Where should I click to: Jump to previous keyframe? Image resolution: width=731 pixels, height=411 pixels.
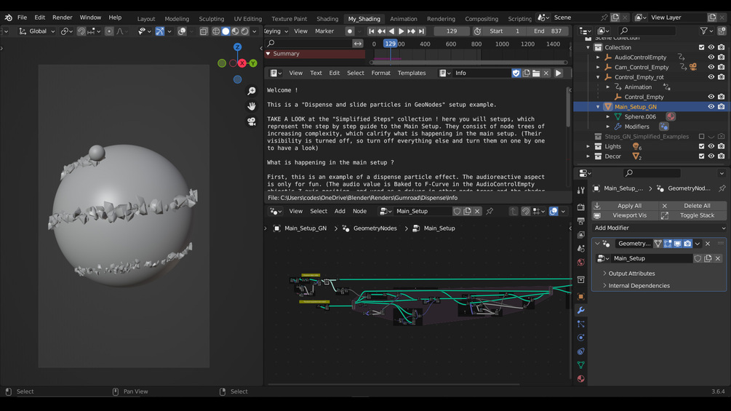pyautogui.click(x=381, y=31)
